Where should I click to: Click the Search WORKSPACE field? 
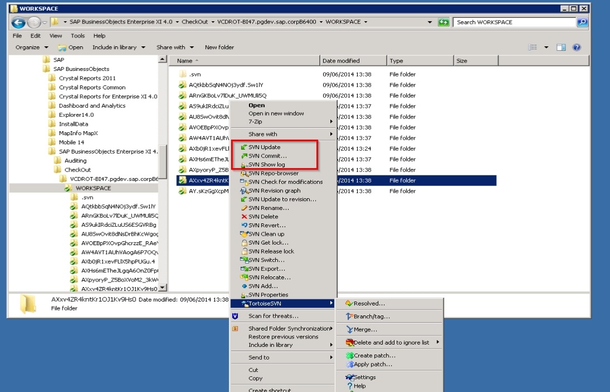tap(515, 22)
